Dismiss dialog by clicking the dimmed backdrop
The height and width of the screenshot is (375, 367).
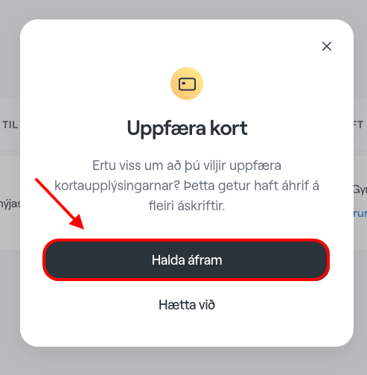point(184,362)
